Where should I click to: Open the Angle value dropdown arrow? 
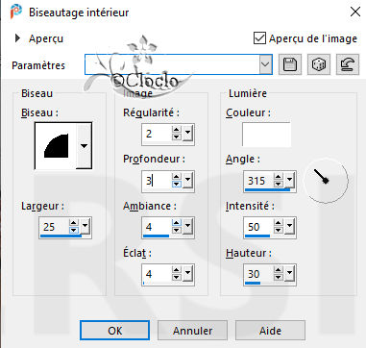click(289, 180)
